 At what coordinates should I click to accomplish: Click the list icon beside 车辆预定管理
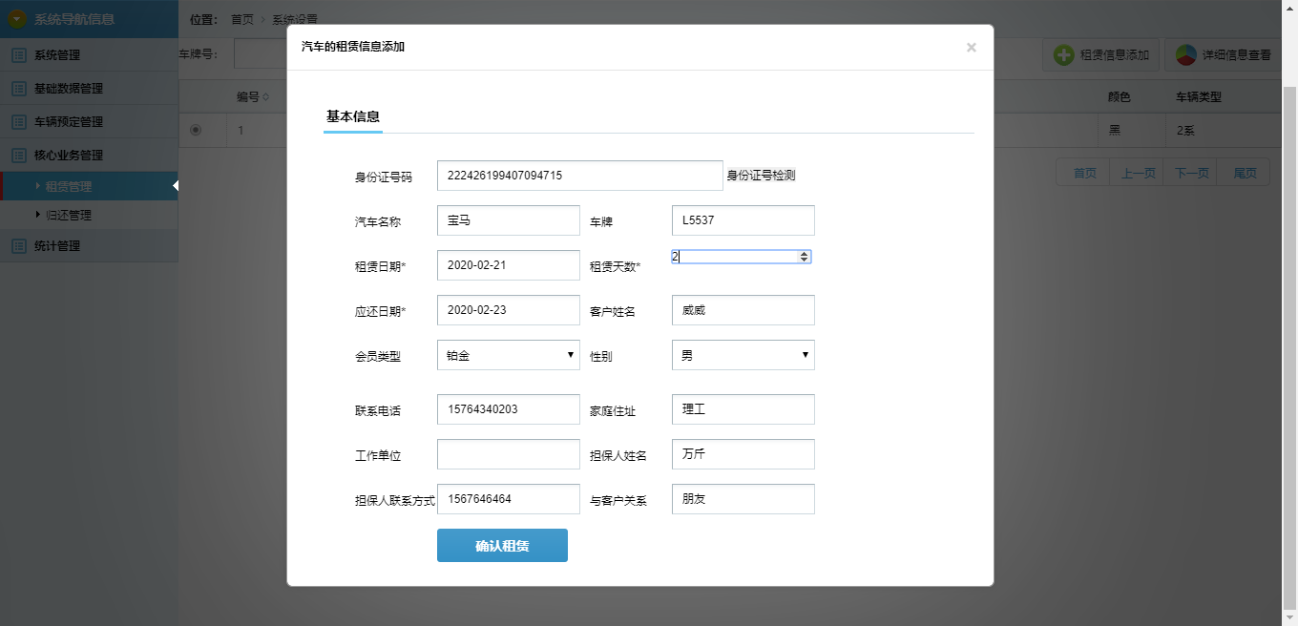[19, 122]
